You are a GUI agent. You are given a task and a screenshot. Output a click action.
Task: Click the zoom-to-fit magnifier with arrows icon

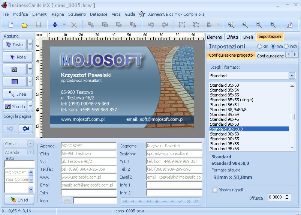231,25
